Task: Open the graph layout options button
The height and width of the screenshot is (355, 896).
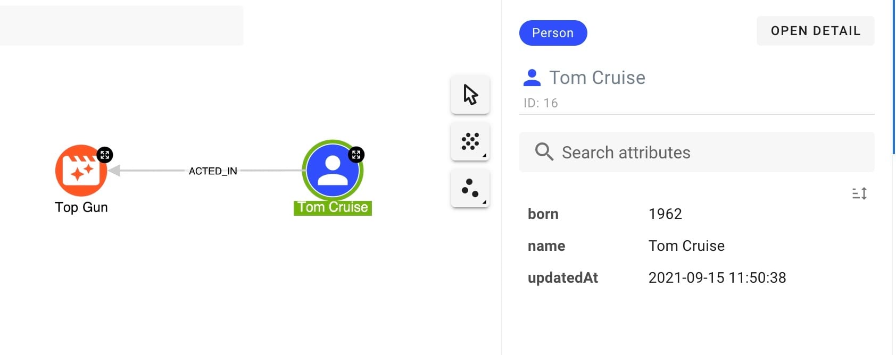Action: (470, 142)
